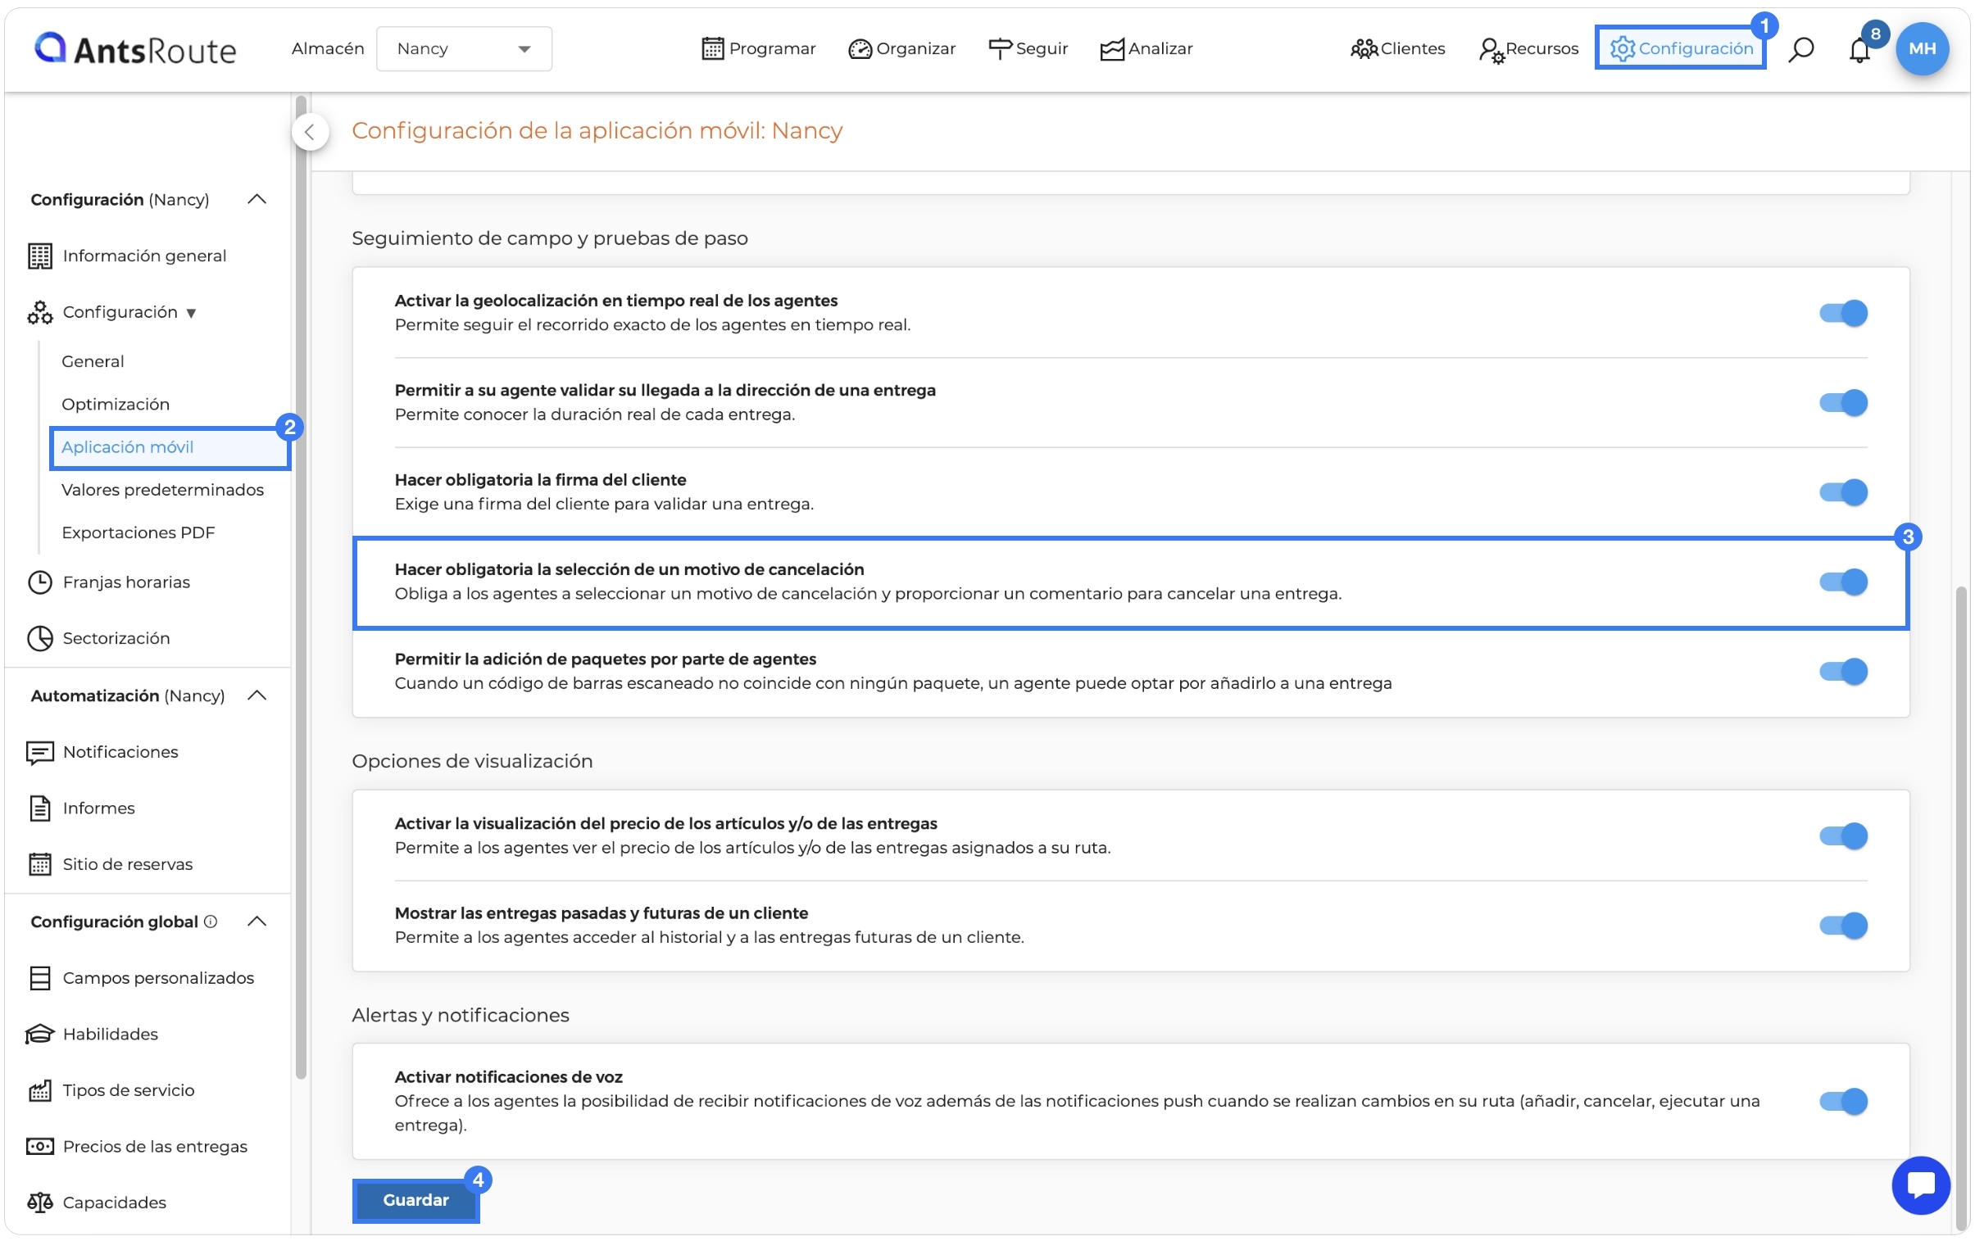Click the AntsRoute logo
The width and height of the screenshot is (1975, 1241).
[x=135, y=49]
